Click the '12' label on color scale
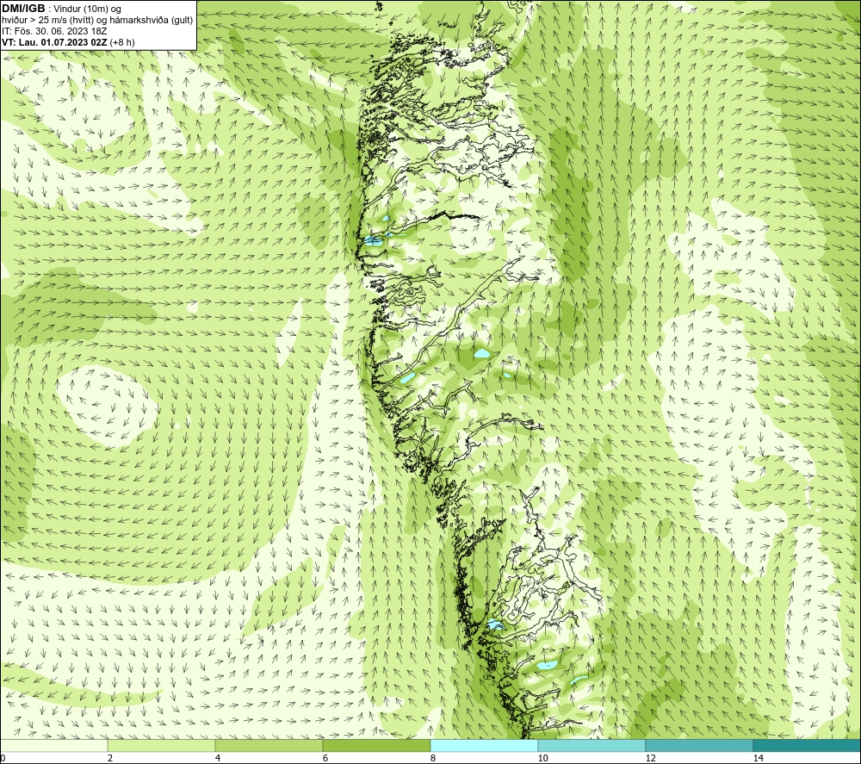Image resolution: width=861 pixels, height=764 pixels. coord(651,758)
